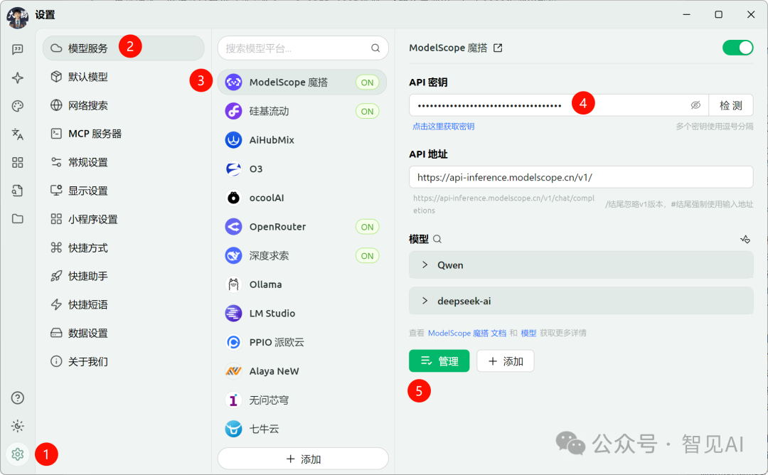The height and width of the screenshot is (475, 768).
Task: Open 快捷助手 settings section
Action: click(x=123, y=276)
